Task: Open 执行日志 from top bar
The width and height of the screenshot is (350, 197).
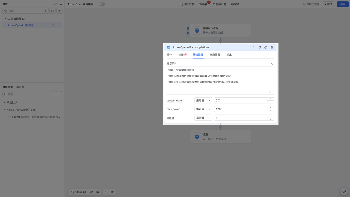Action: click(187, 4)
